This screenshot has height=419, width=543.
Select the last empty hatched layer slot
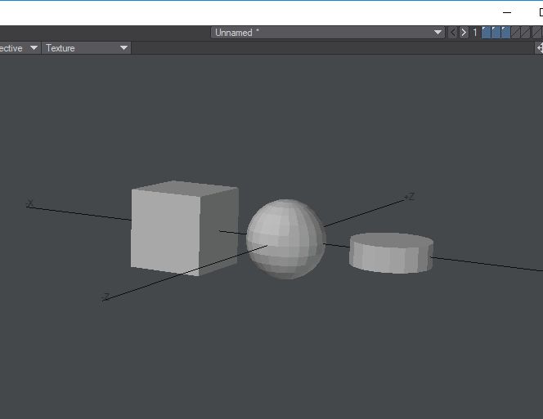point(536,33)
